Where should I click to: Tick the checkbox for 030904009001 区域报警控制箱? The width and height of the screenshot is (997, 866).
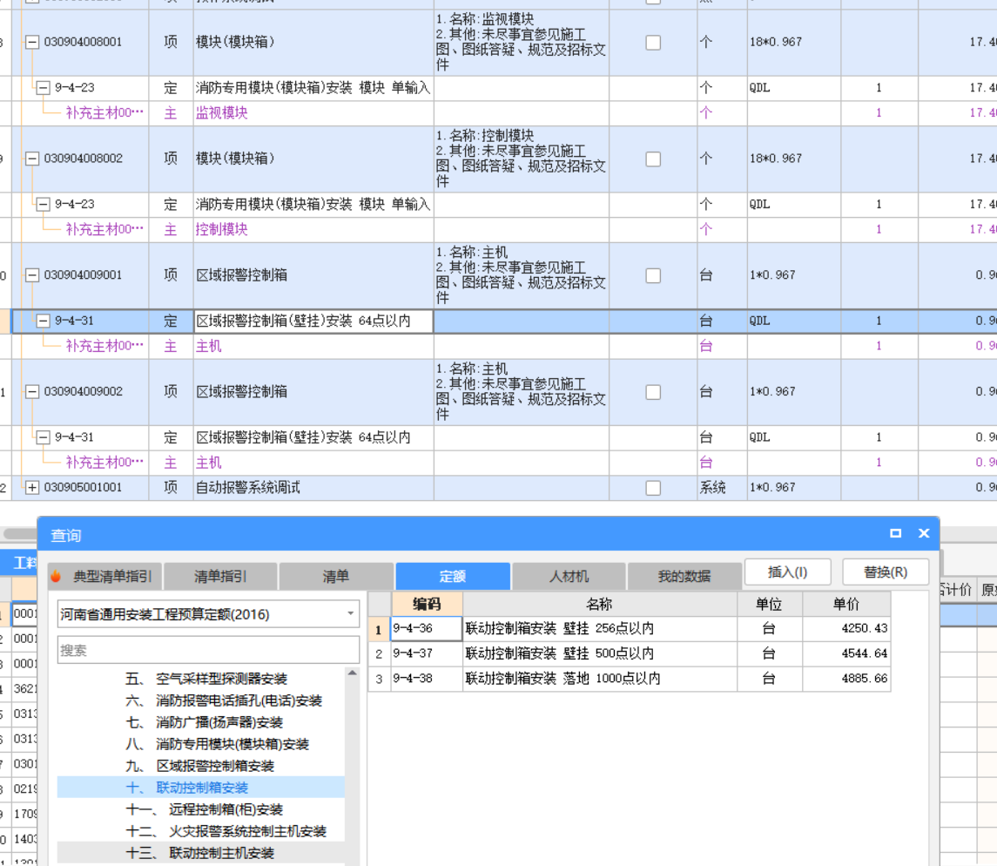[653, 275]
